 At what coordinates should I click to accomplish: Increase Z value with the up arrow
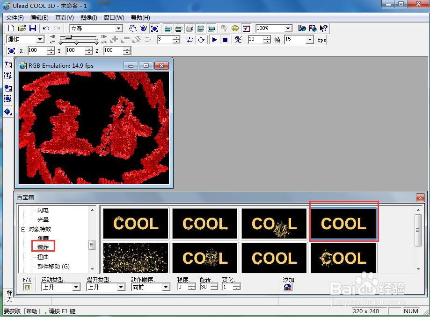click(x=127, y=49)
